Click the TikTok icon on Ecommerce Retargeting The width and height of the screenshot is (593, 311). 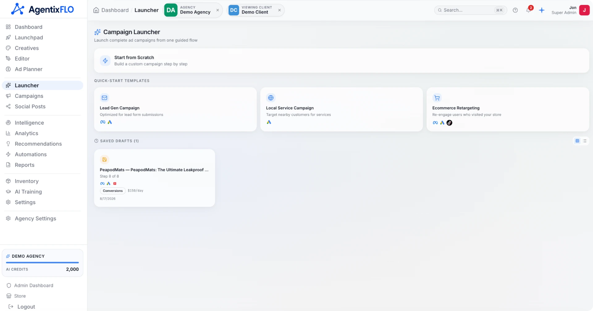click(449, 123)
